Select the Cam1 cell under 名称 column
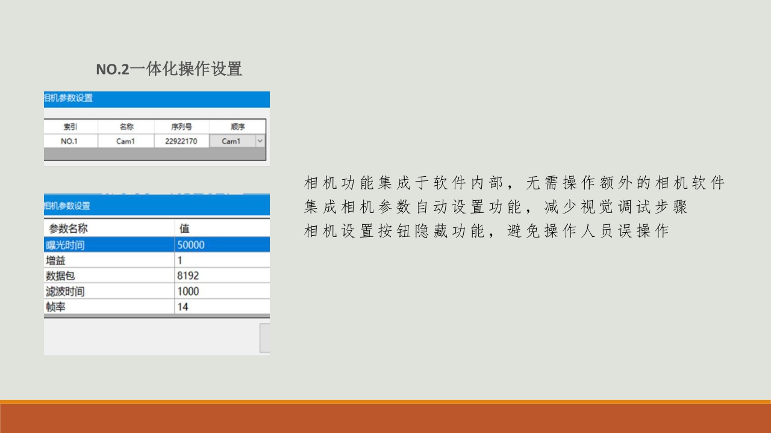 point(126,141)
